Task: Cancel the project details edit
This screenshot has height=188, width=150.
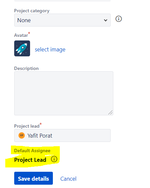Action: coord(68,179)
